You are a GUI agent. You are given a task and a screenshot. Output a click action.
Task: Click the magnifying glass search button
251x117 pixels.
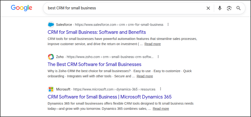coord(238,8)
